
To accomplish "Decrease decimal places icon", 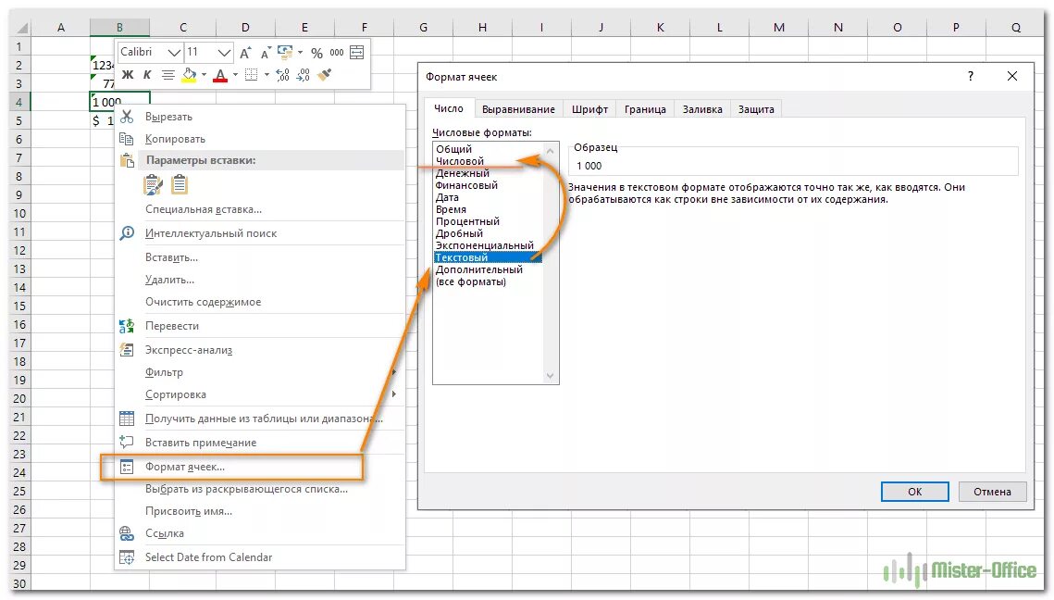I will pyautogui.click(x=304, y=75).
